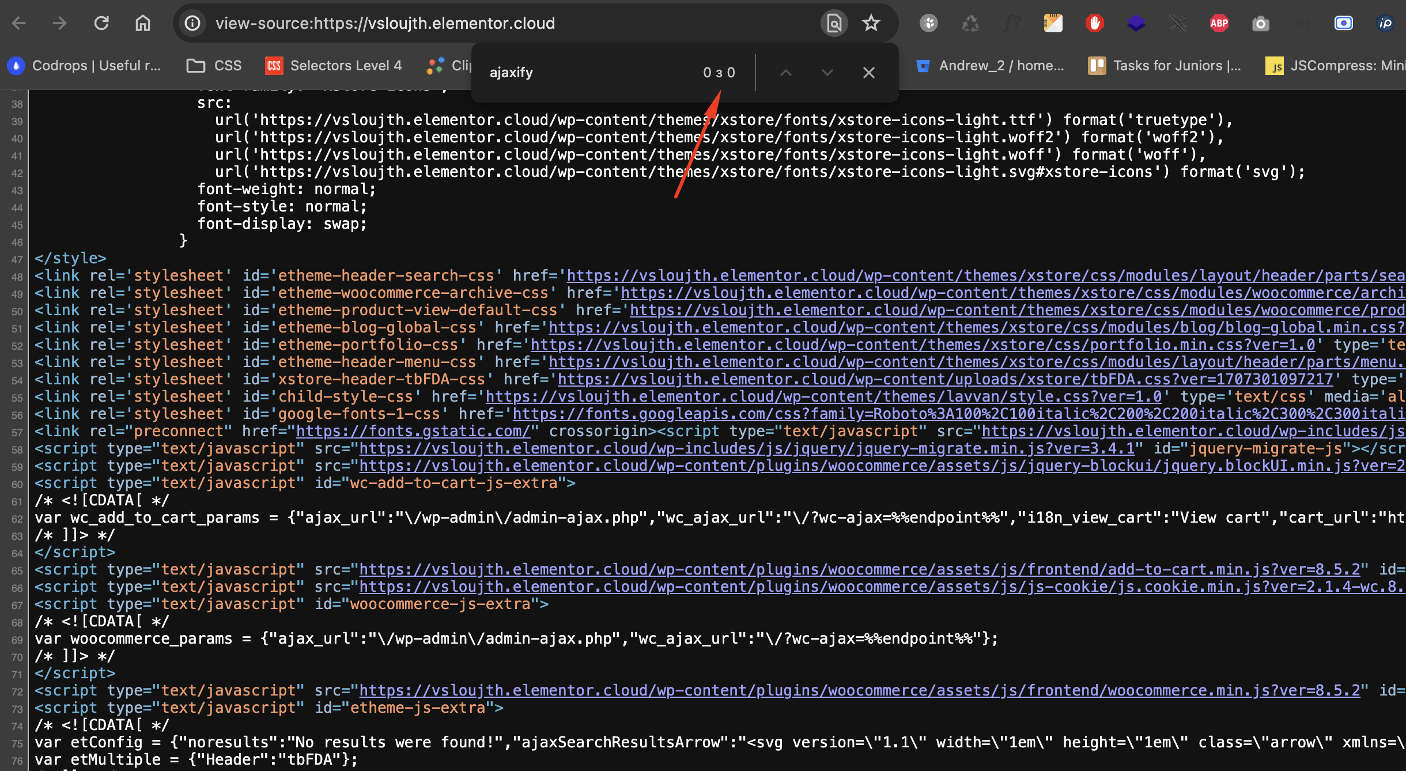Open the grey round extension icon
This screenshot has height=771, width=1406.
pos(928,23)
